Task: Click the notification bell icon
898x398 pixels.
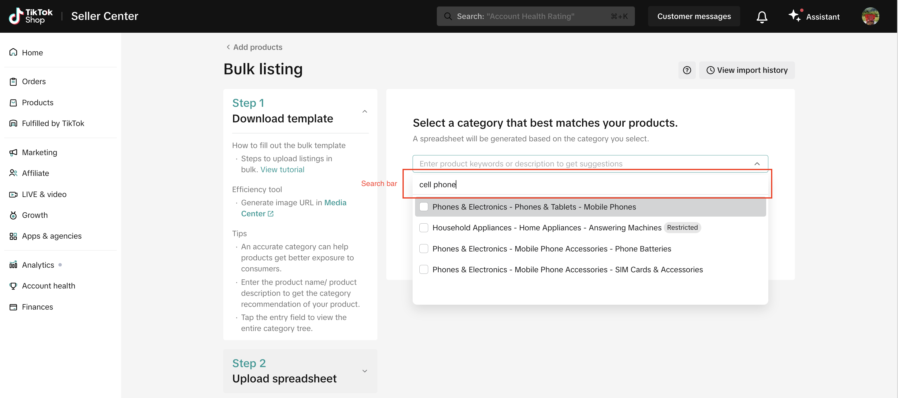Action: pos(762,17)
